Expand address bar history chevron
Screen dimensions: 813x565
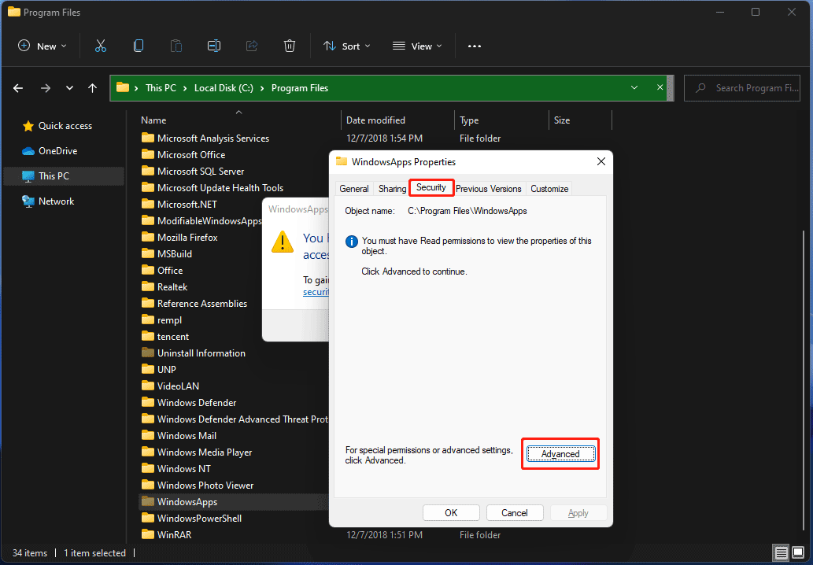[x=634, y=88]
